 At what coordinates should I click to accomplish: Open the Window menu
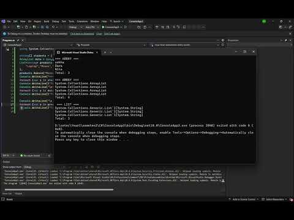pyautogui.click(x=94, y=21)
